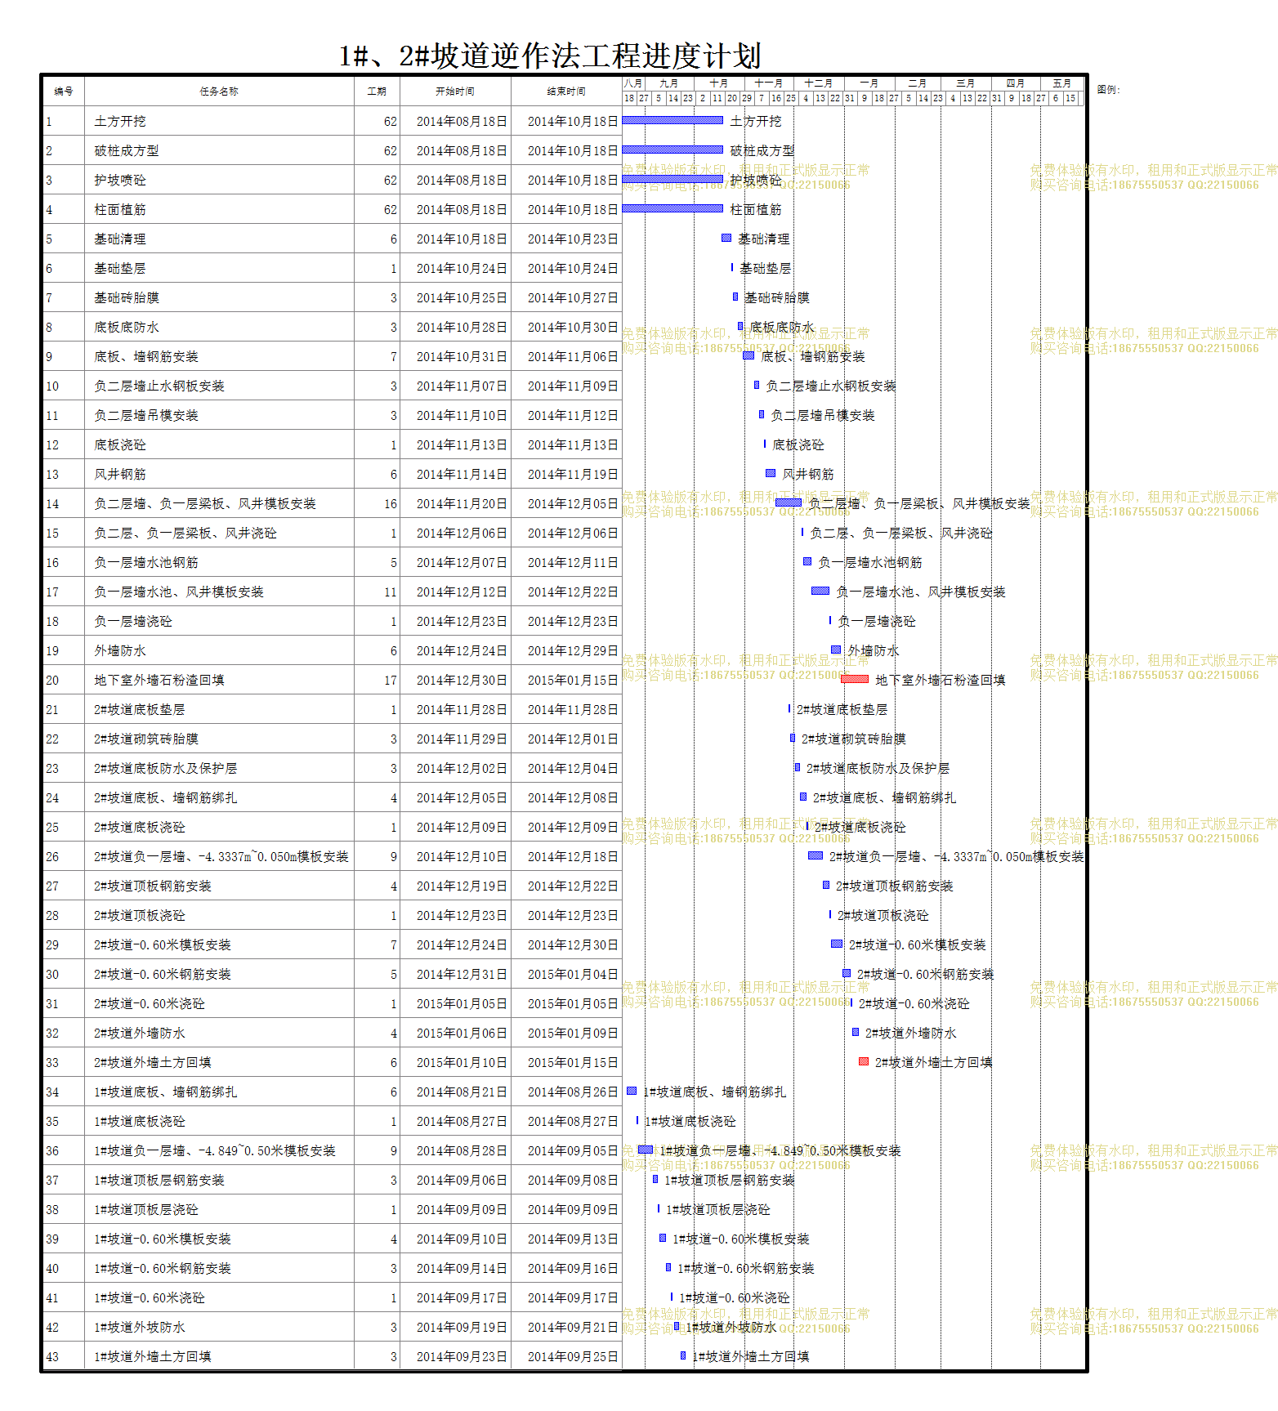Screen dimensions: 1278x1411
Task: Click 2#坡道底板垫层 in the task name column
Action: pyautogui.click(x=140, y=709)
